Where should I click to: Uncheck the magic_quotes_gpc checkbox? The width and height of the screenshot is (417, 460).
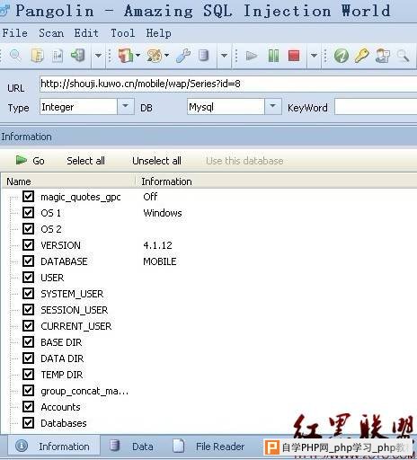tap(28, 197)
